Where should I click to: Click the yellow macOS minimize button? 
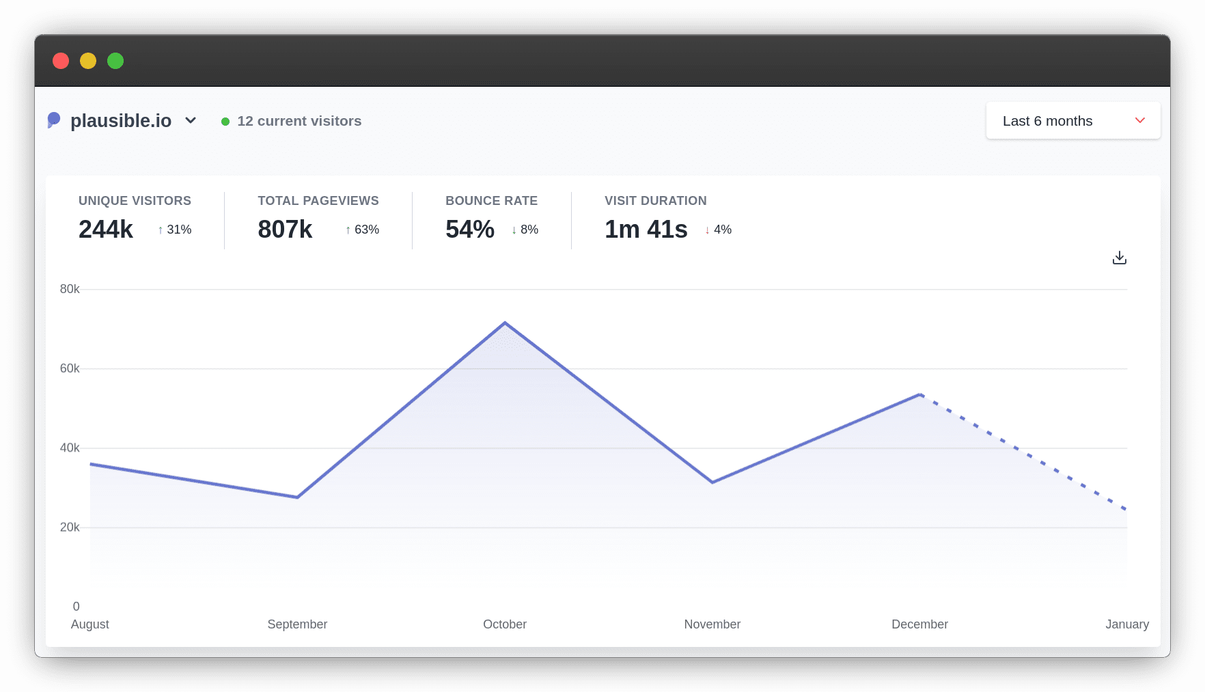tap(88, 61)
